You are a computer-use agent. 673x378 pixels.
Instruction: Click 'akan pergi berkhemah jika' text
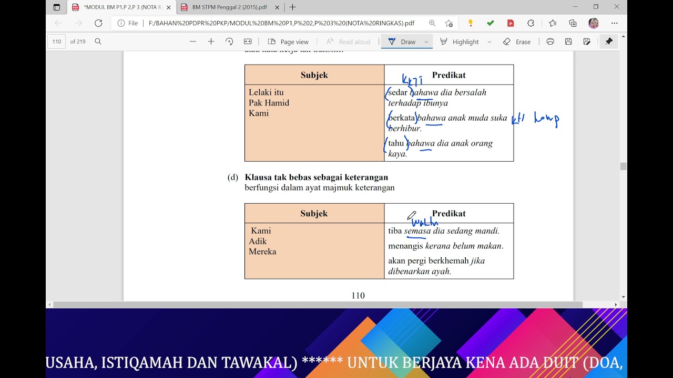[x=436, y=260]
